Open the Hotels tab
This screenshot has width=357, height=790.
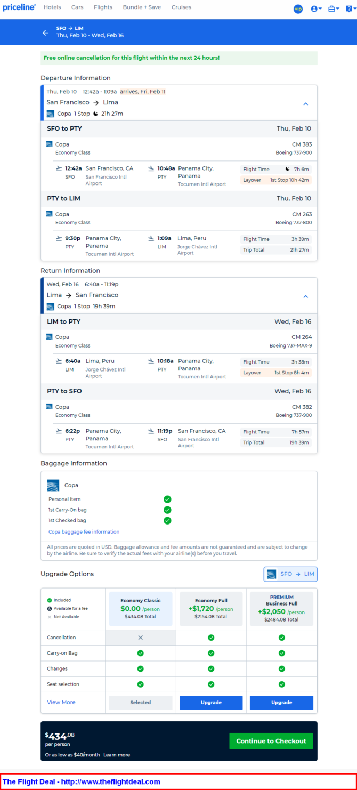click(x=52, y=7)
